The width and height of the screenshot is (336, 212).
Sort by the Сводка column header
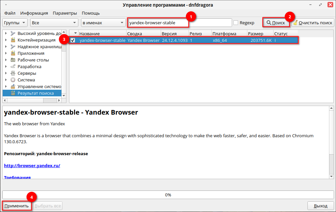(x=143, y=34)
